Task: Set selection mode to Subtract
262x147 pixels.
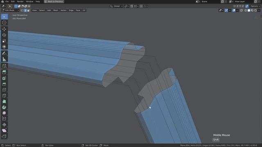Action: [23, 6]
